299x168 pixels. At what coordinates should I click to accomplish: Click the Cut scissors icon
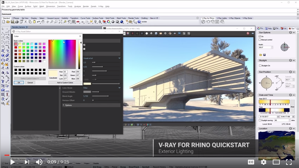tap(26, 22)
